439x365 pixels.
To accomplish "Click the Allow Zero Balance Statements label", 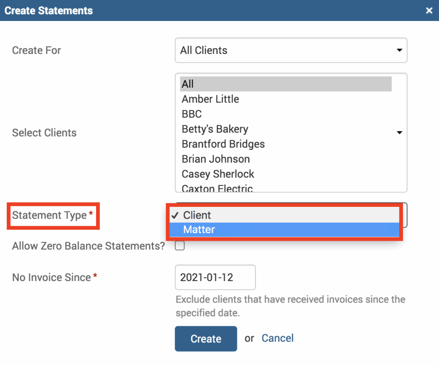I will tap(88, 246).
